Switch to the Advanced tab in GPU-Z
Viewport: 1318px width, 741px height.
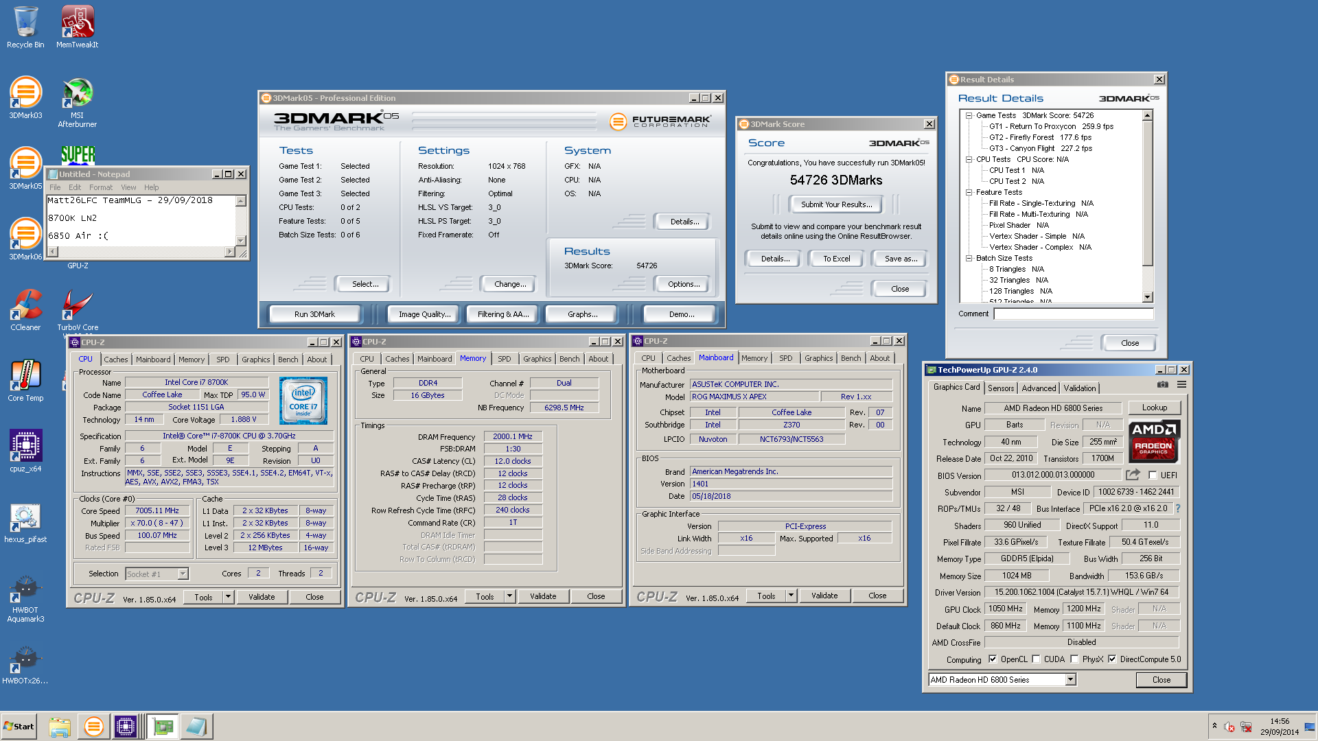click(1039, 388)
